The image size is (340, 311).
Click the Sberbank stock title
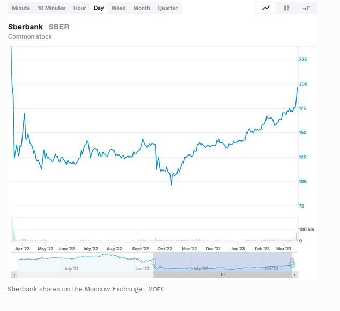(26, 27)
